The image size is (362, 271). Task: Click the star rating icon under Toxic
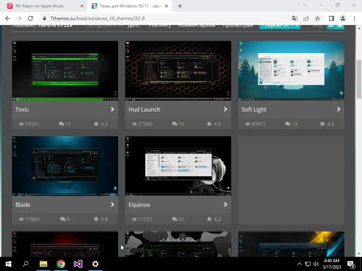[96, 124]
